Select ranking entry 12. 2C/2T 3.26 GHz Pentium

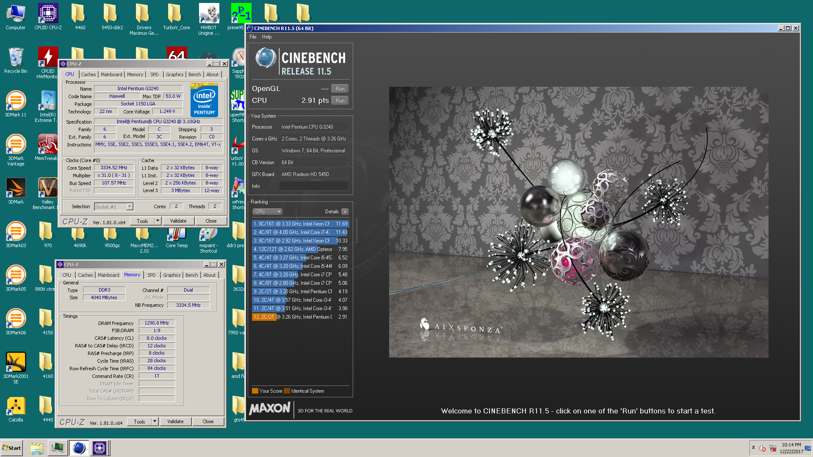tap(300, 317)
